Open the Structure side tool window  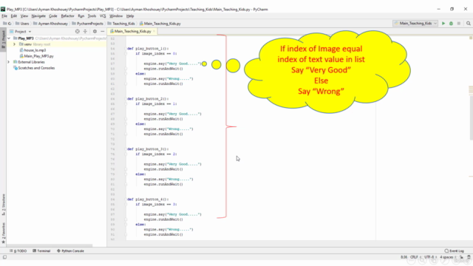(x=3, y=205)
